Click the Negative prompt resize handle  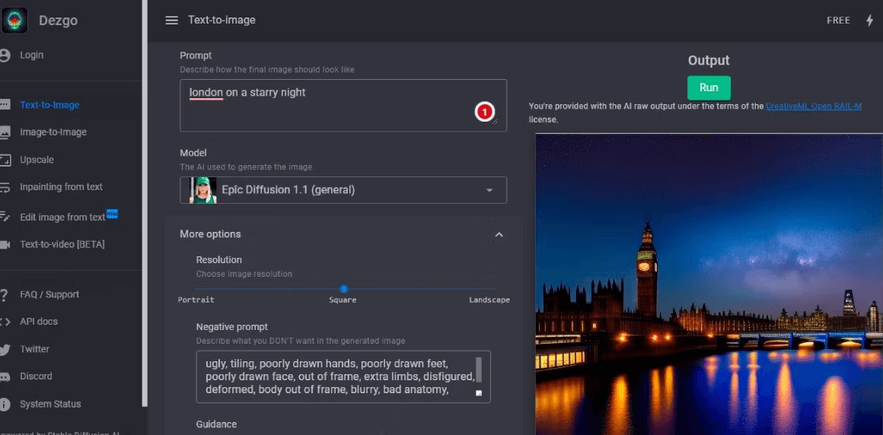pos(480,393)
